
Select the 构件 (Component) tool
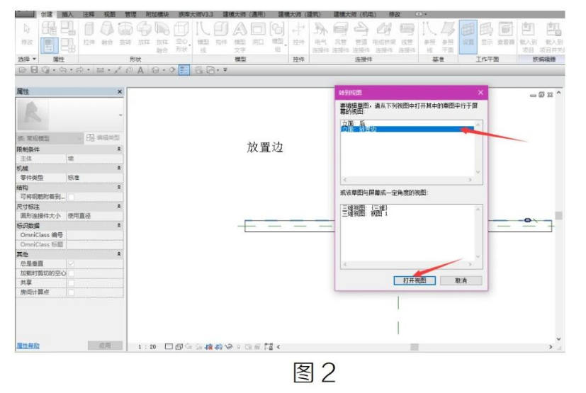point(221,33)
